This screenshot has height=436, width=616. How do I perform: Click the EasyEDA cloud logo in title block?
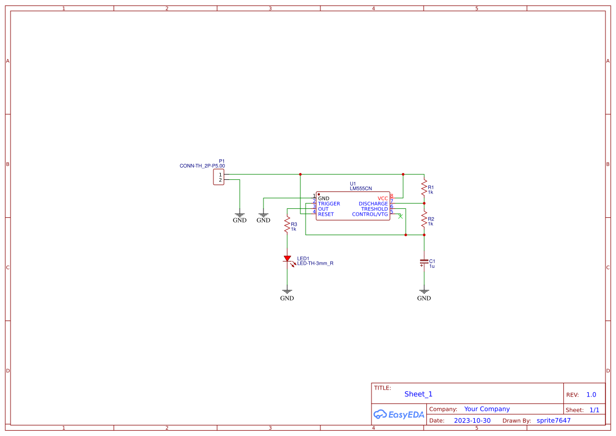[x=398, y=414]
